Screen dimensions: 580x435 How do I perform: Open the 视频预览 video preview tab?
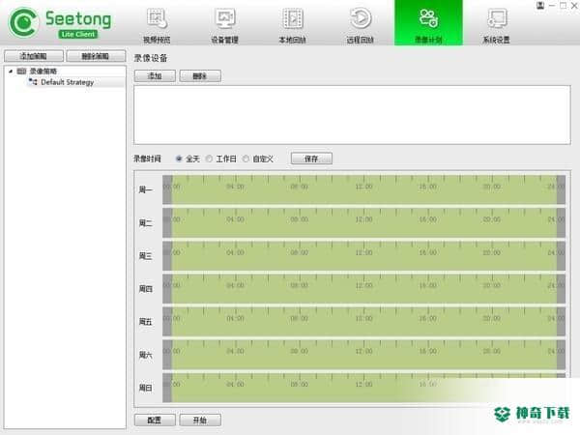point(157,24)
